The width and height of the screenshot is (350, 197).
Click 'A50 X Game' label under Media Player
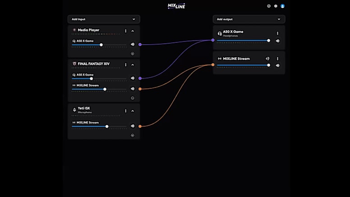click(85, 41)
